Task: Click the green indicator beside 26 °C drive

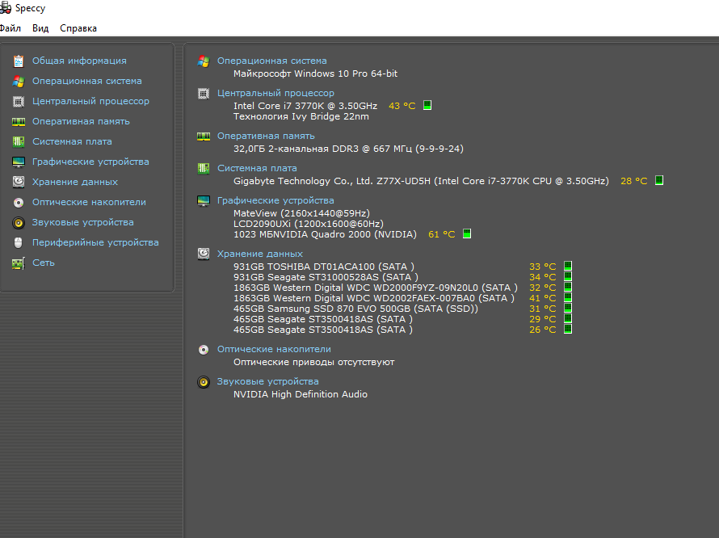Action: (x=568, y=329)
